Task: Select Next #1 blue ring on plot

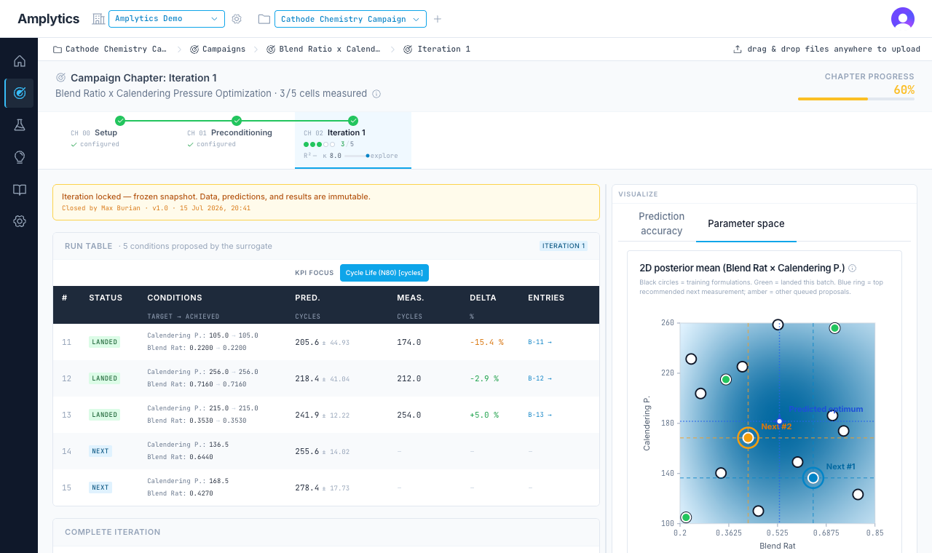Action: [x=813, y=478]
